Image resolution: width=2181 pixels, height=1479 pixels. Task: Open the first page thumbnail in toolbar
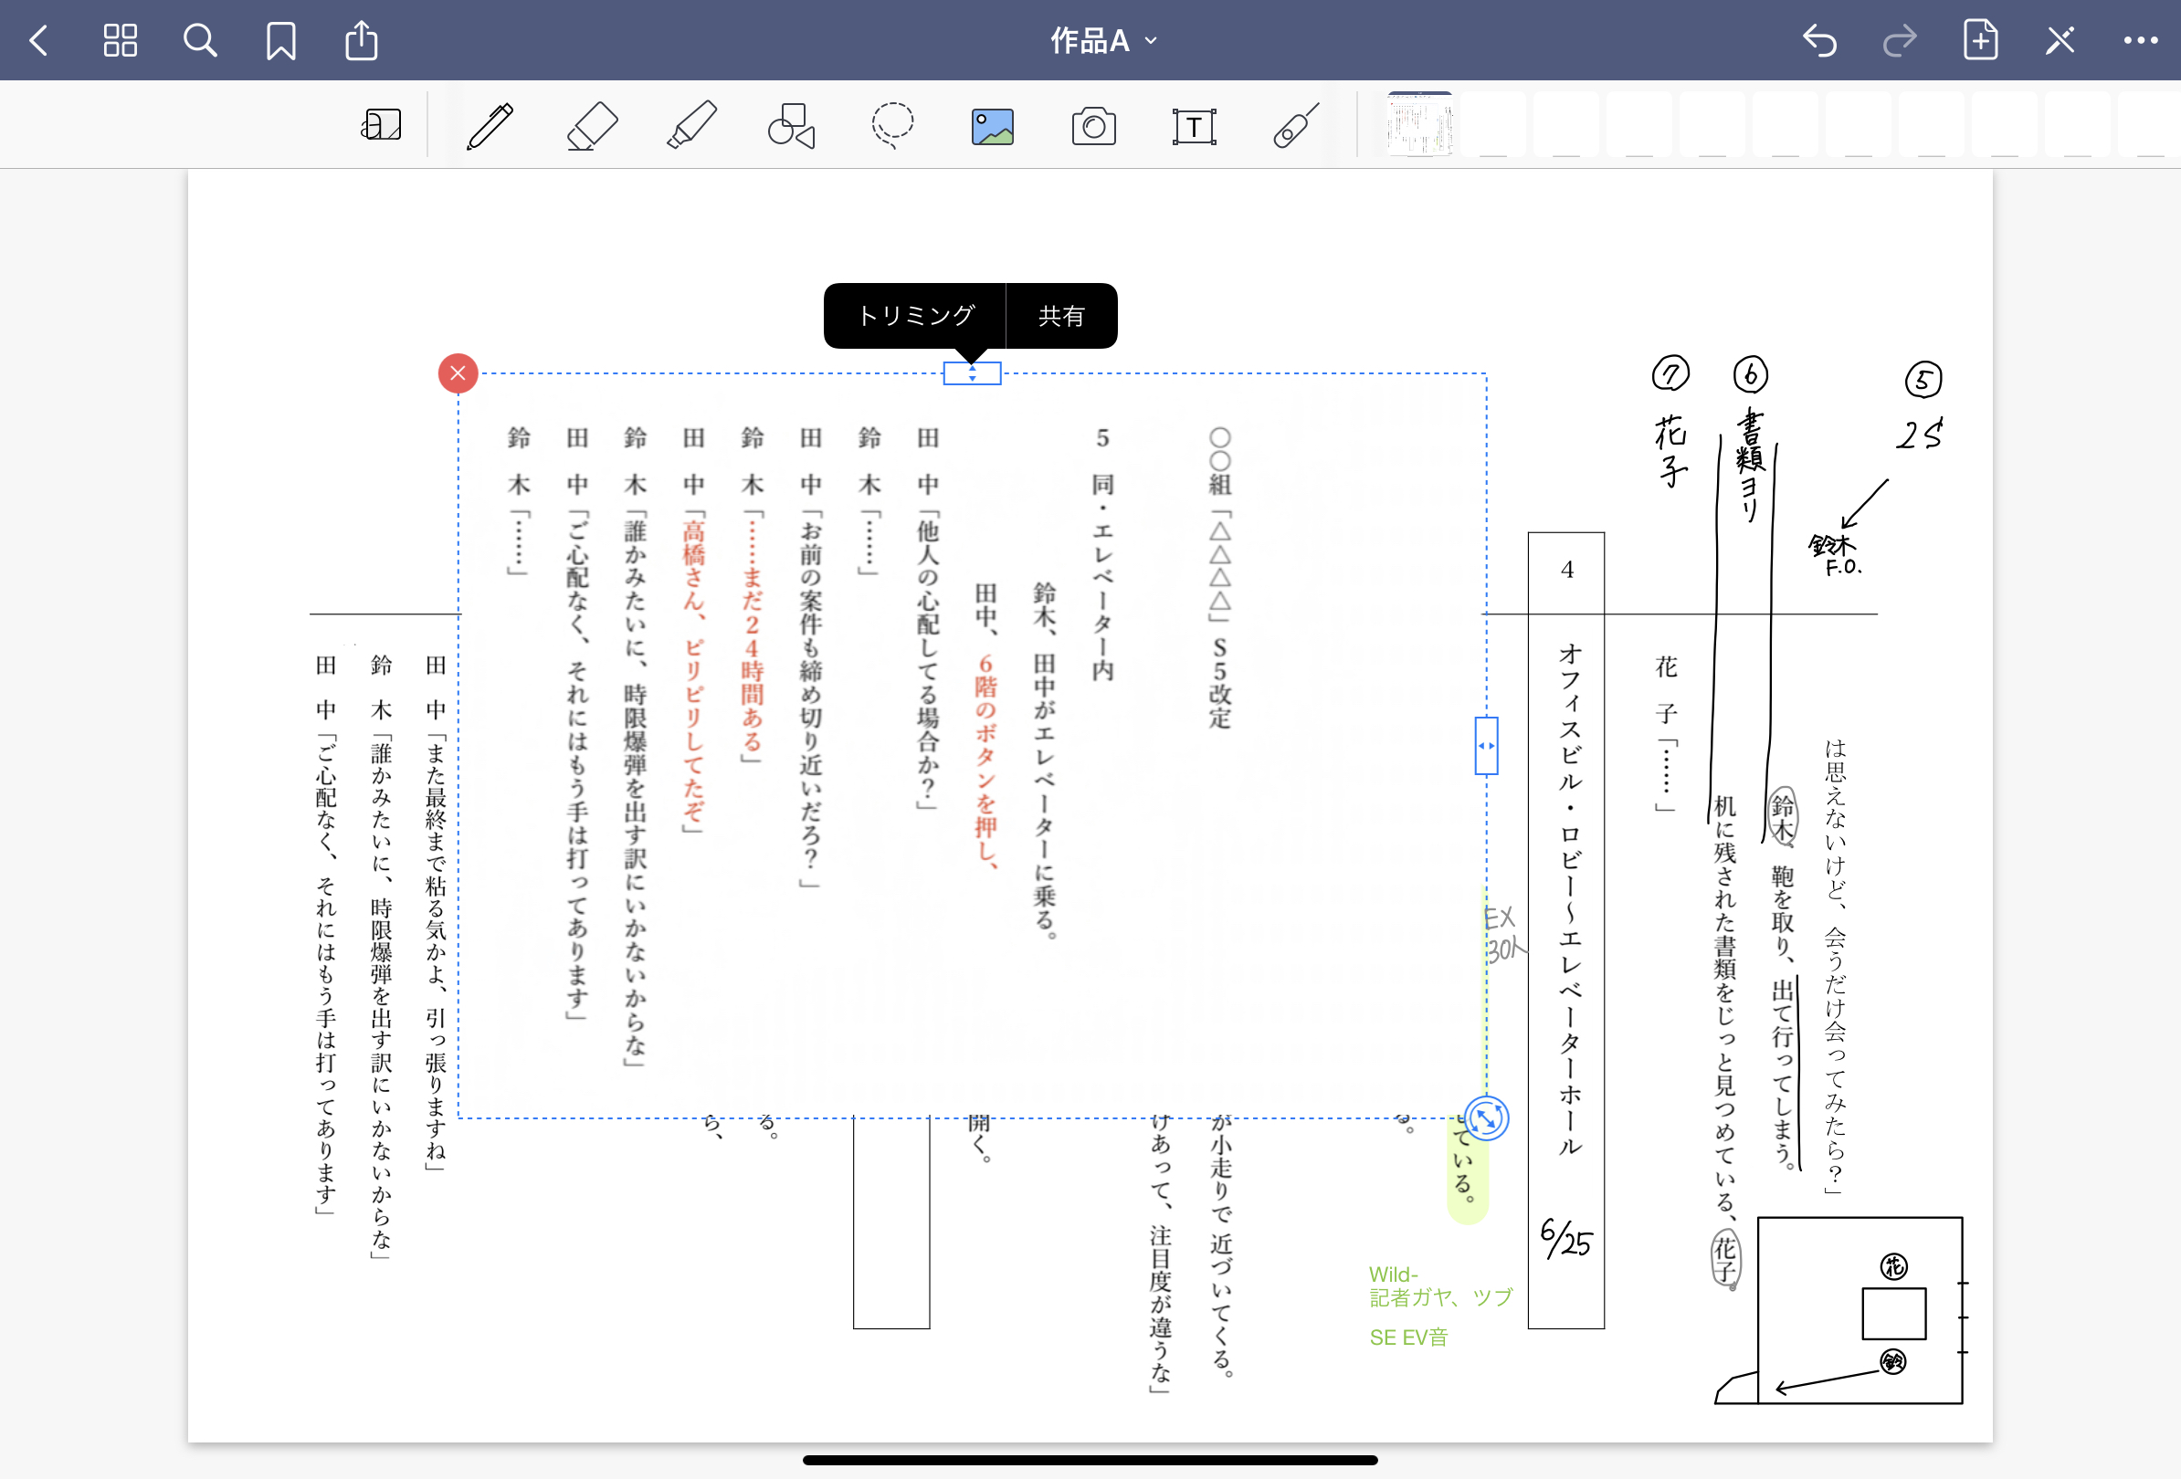coord(1420,125)
